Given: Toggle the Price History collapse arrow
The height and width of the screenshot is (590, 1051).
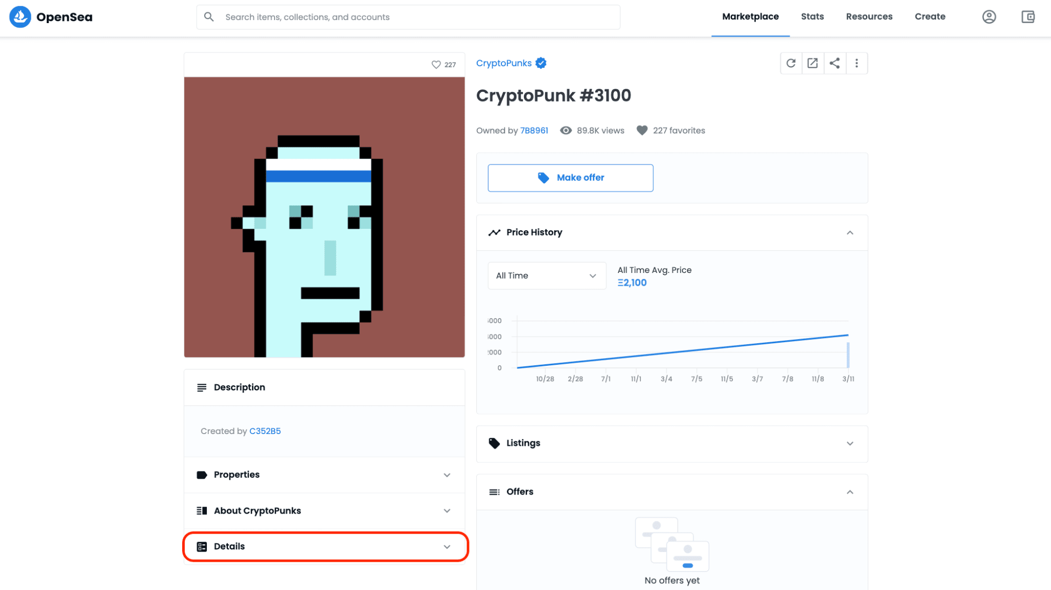Looking at the screenshot, I should tap(850, 232).
